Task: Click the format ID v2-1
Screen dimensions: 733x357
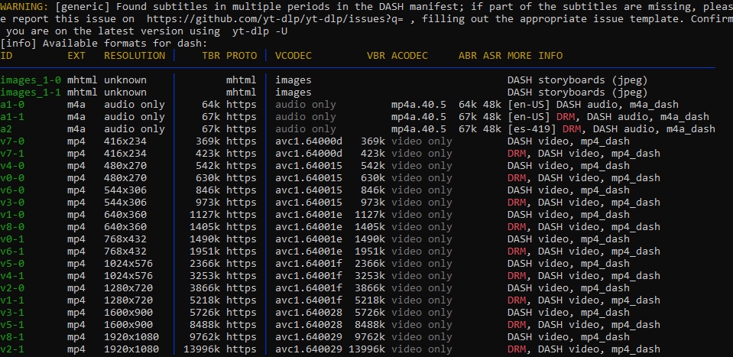Action: pos(12,349)
